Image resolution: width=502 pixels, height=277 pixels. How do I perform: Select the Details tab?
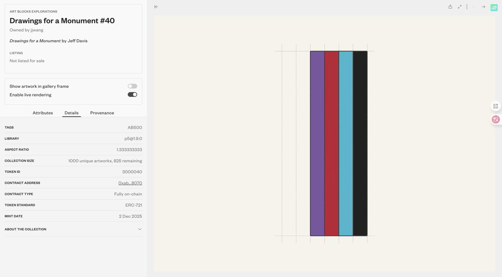[72, 113]
